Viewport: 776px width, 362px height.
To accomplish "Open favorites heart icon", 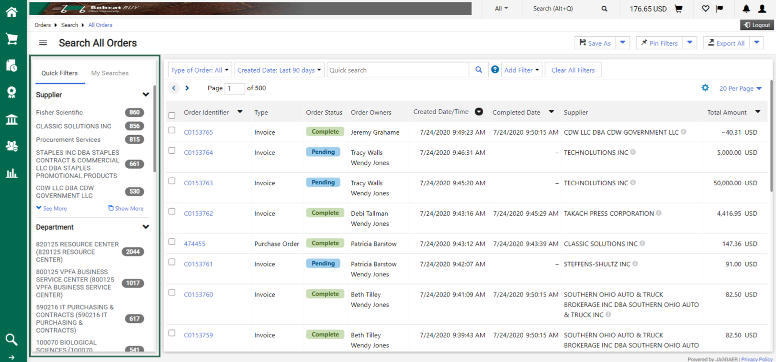I will 705,9.
